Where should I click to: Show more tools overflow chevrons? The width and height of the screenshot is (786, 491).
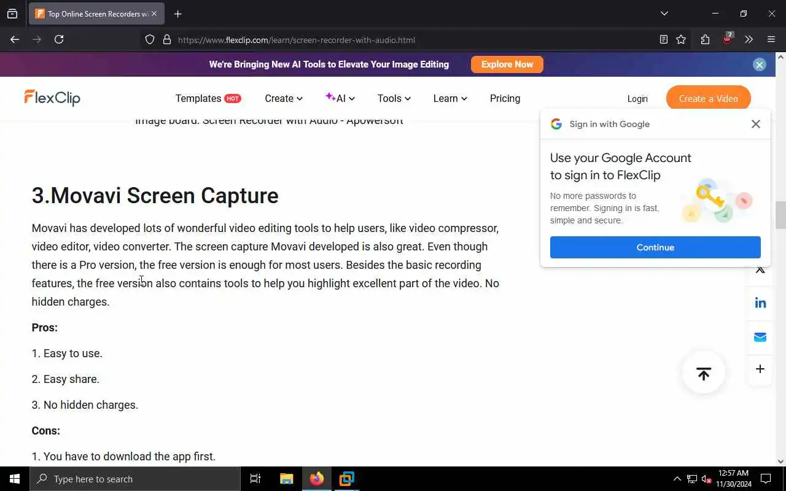coord(749,39)
